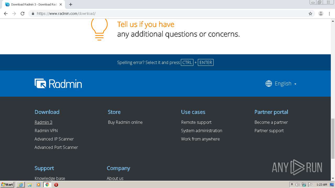Open the File Explorer taskbar icon
The width and height of the screenshot is (335, 188).
pos(30,185)
